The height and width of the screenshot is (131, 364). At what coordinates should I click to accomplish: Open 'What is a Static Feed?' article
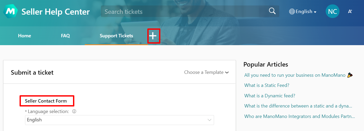(267, 85)
